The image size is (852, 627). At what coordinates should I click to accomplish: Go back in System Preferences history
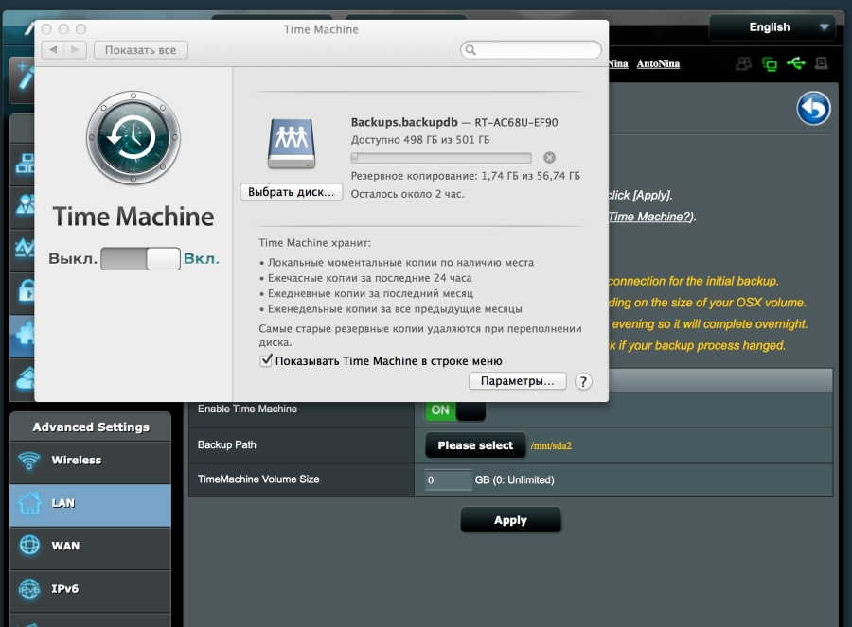(x=53, y=50)
